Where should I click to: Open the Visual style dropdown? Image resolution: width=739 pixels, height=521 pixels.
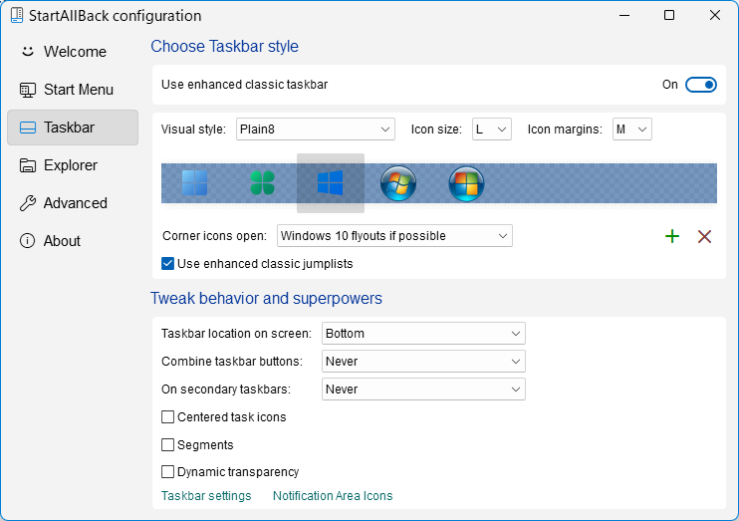316,130
